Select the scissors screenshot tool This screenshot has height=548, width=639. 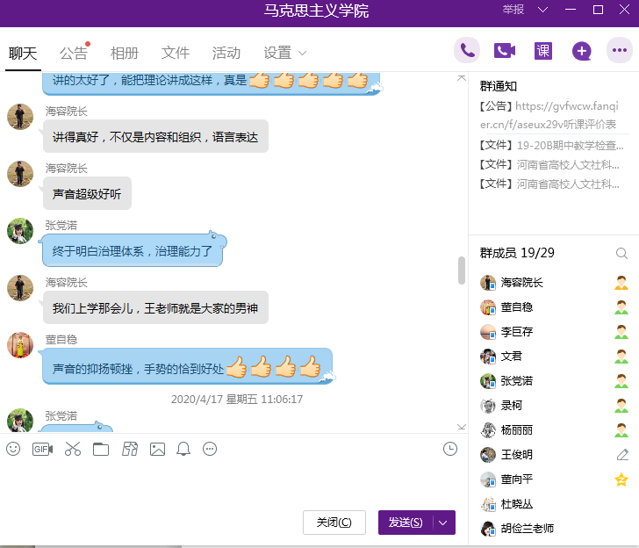click(x=72, y=449)
